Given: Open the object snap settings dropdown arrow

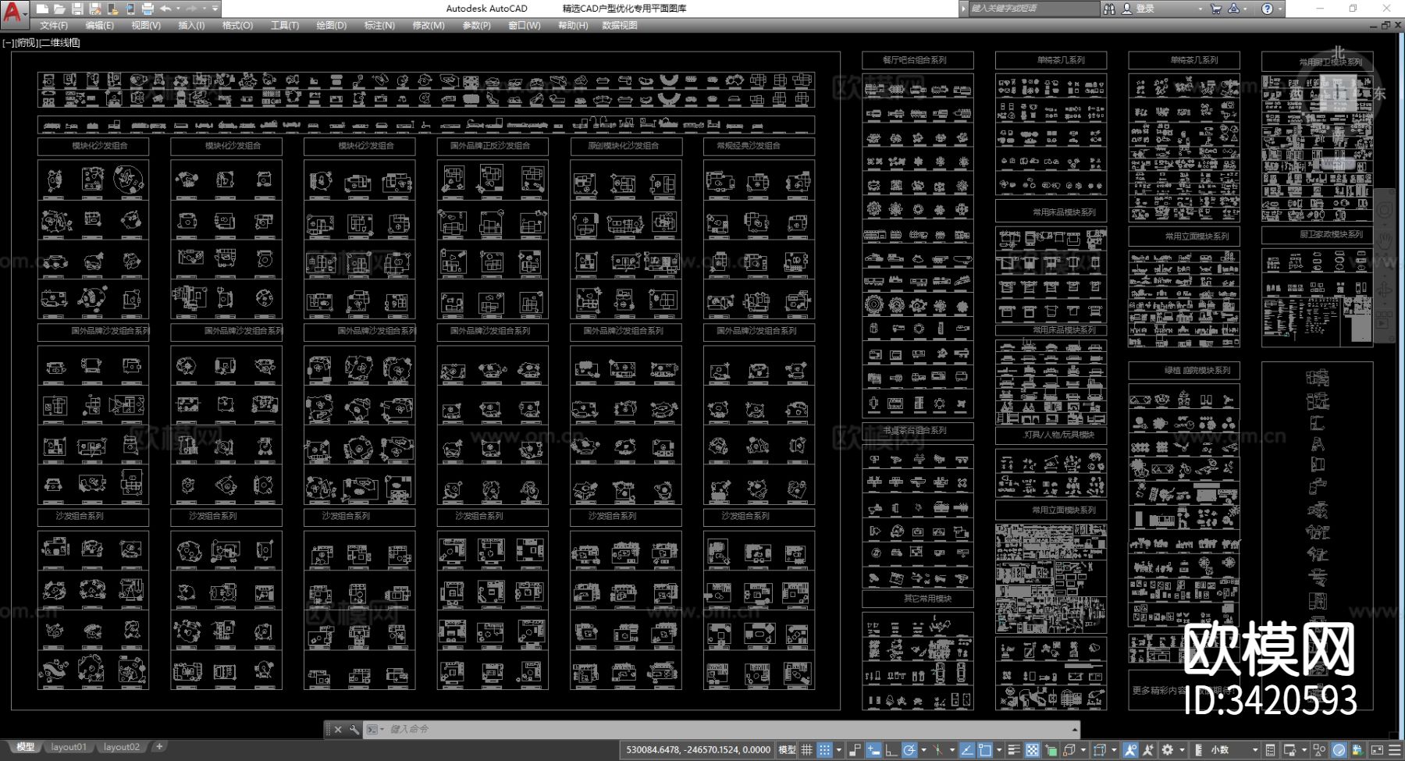Looking at the screenshot, I should coord(1000,750).
